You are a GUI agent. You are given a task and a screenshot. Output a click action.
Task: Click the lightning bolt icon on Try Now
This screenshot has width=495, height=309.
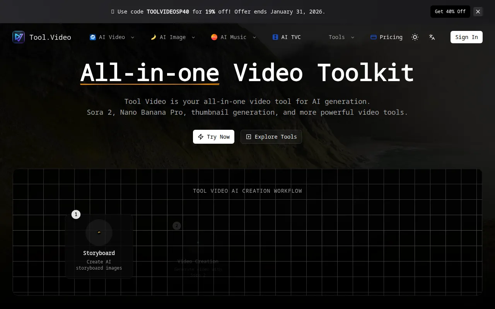point(201,137)
